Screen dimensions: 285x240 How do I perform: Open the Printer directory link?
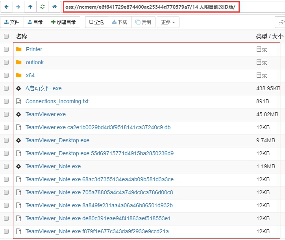(x=34, y=49)
